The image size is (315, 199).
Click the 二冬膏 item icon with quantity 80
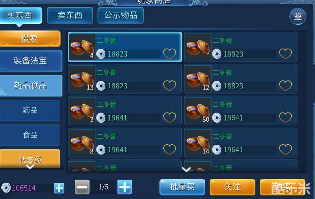pos(198,111)
